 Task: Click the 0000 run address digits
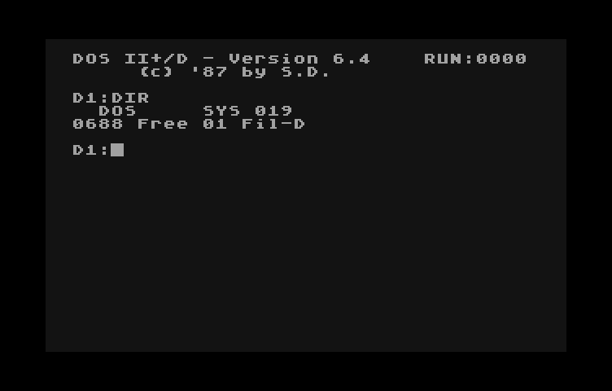tap(501, 59)
